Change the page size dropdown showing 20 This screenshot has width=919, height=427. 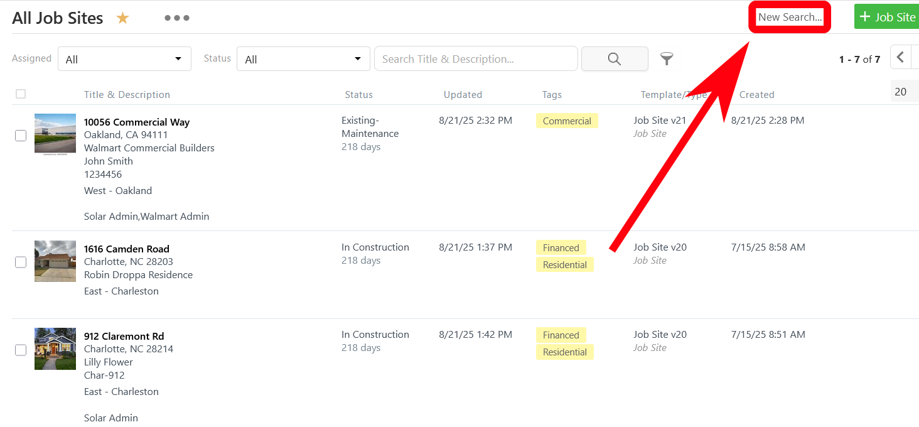pyautogui.click(x=904, y=92)
